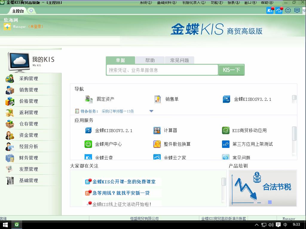This screenshot has height=229, width=306.
Task: Switch to the 帮助 search tab
Action: tap(150, 60)
